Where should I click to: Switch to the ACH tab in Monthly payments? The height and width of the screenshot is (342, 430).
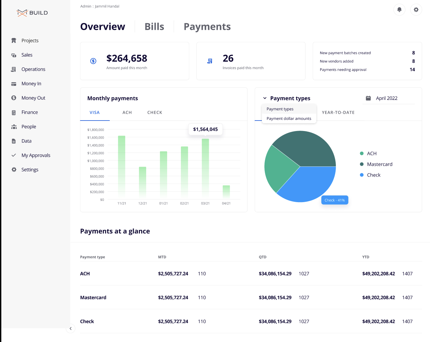[x=127, y=112]
